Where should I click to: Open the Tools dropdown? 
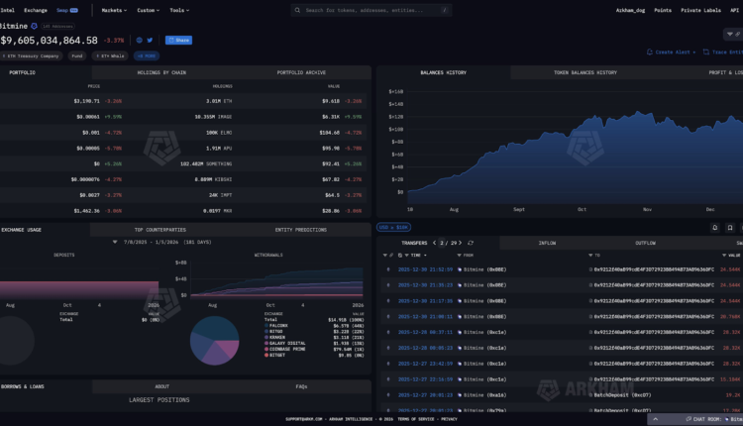click(x=179, y=10)
